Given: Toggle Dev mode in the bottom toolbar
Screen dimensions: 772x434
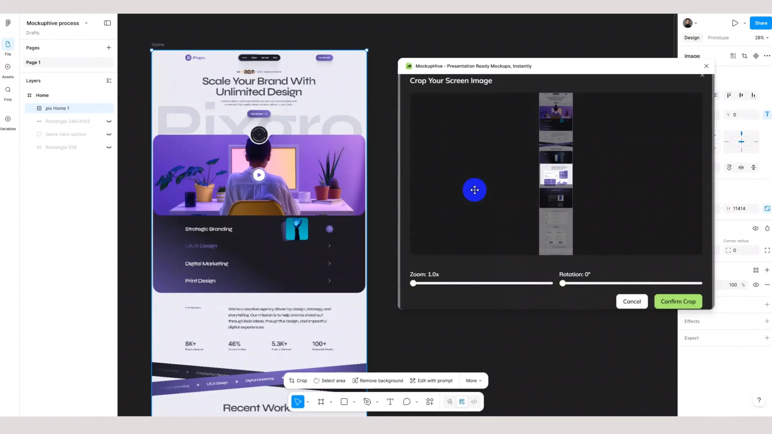Looking at the screenshot, I should coord(461,402).
